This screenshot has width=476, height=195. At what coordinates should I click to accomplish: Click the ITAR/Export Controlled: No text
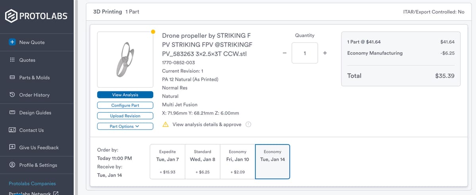coord(434,12)
